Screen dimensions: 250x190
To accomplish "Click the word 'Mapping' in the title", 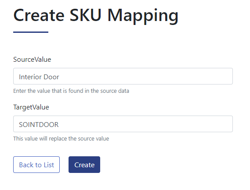I will (x=143, y=16).
